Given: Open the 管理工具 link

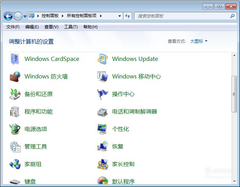Looking at the screenshot, I should (x=36, y=147).
